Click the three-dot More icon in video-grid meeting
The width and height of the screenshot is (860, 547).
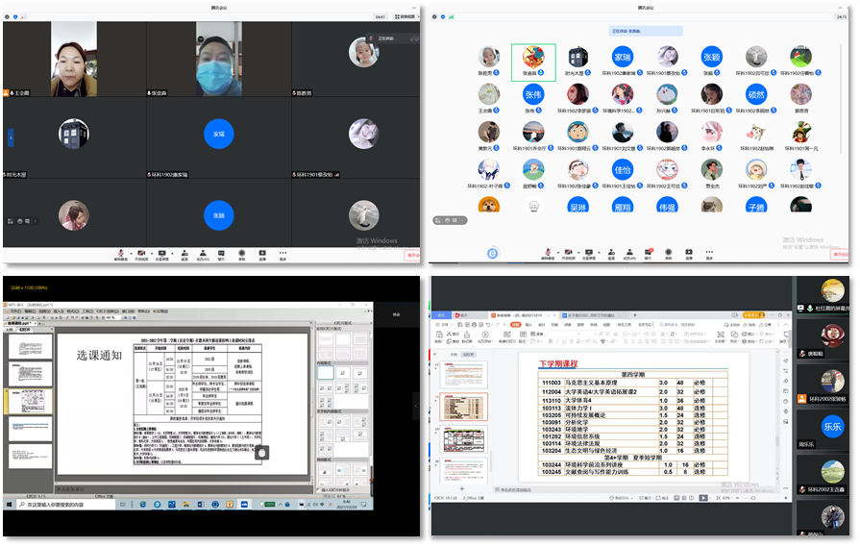(283, 253)
